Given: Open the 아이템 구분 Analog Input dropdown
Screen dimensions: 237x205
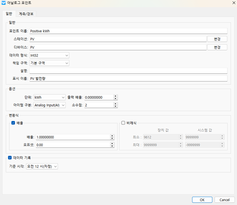Looking at the screenshot, I should click(x=49, y=105).
